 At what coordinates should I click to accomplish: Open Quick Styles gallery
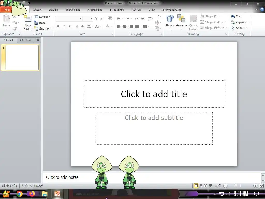(x=193, y=23)
